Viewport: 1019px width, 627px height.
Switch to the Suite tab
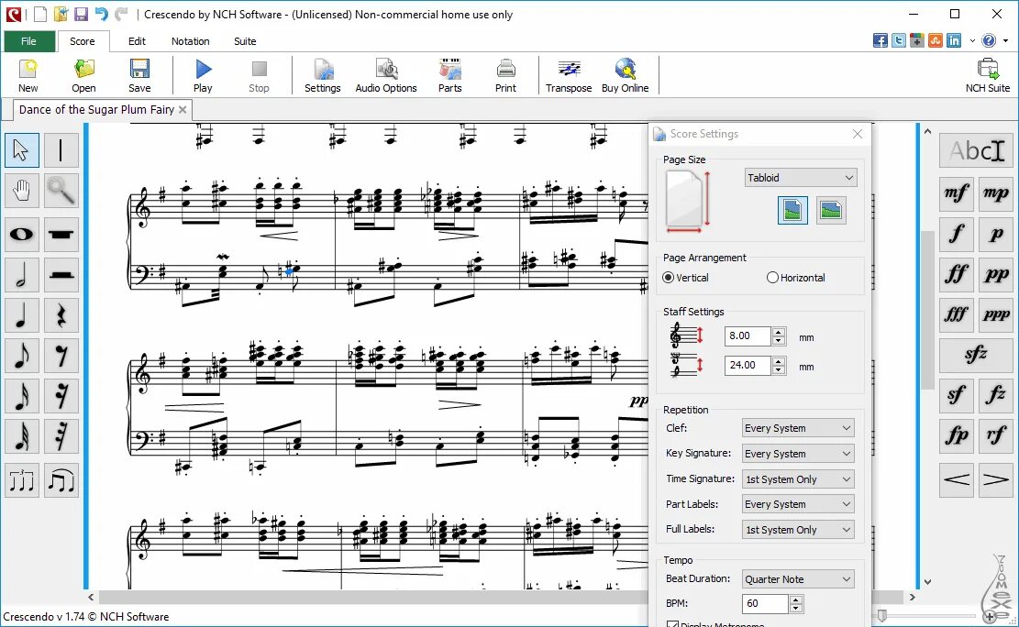coord(245,41)
